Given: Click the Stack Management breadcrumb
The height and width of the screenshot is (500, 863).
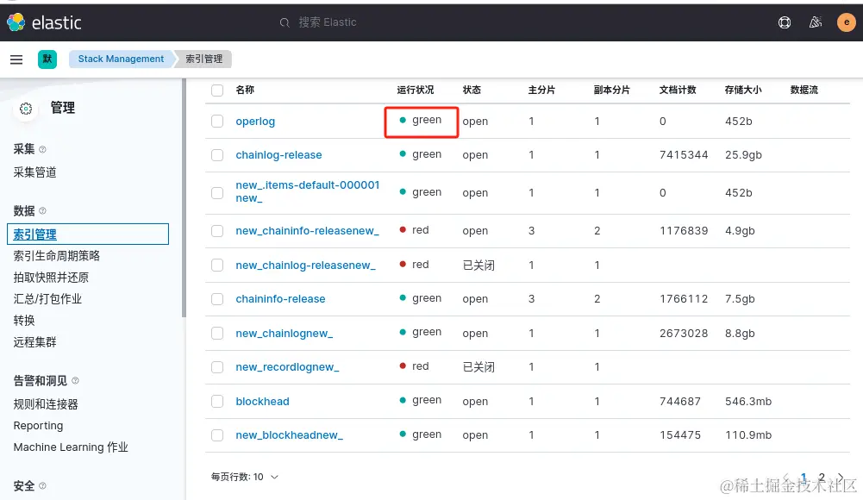Looking at the screenshot, I should coord(121,59).
